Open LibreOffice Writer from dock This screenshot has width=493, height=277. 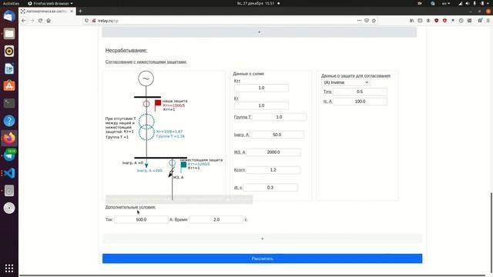coord(9,68)
